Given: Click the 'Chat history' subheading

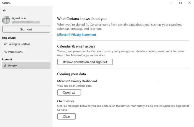Looking at the screenshot, I should pyautogui.click(x=65, y=101).
